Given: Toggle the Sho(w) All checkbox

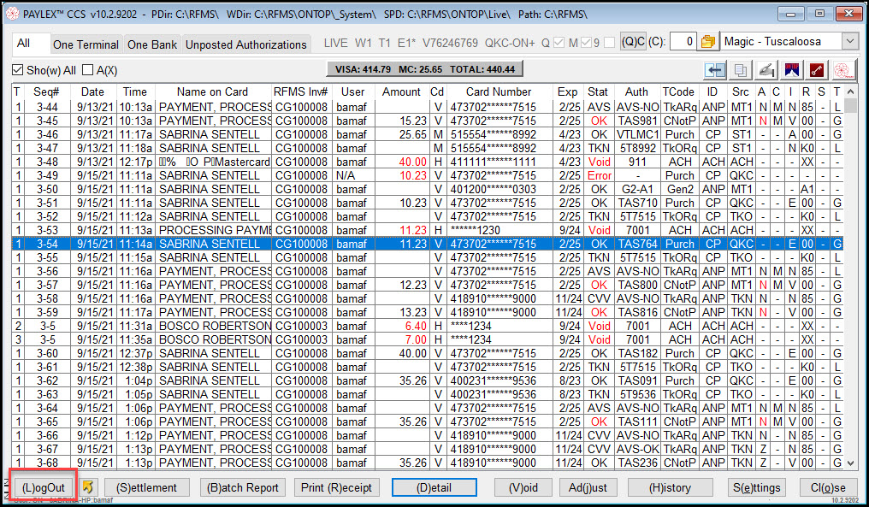Looking at the screenshot, I should coord(18,70).
